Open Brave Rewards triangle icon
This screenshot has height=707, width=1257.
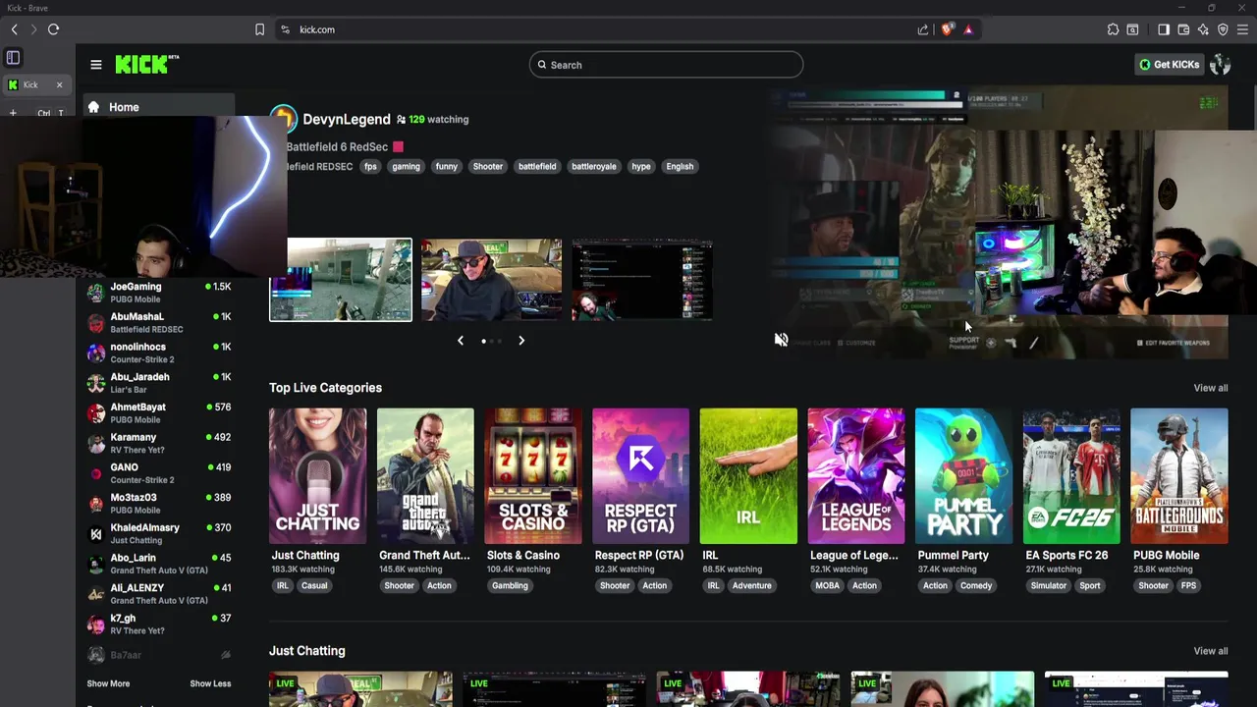(x=967, y=29)
